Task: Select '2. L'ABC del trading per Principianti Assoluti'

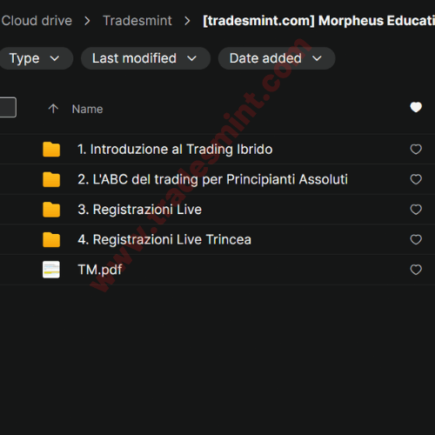Action: point(212,179)
